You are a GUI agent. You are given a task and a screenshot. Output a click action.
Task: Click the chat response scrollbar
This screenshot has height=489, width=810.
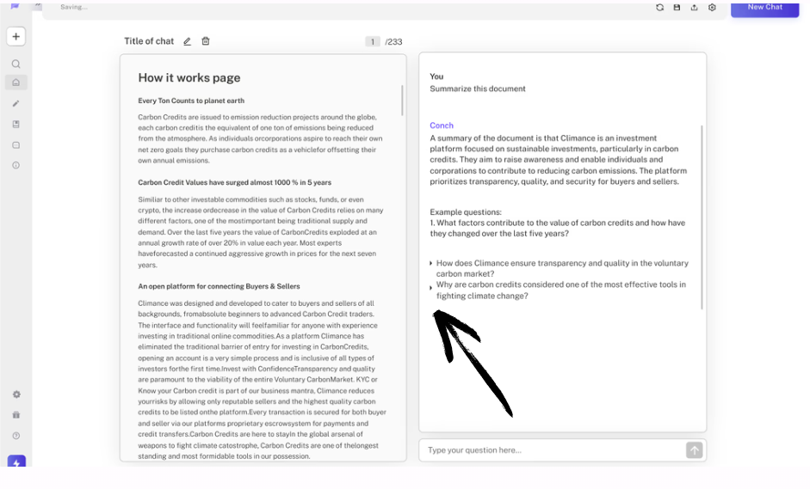point(702,217)
